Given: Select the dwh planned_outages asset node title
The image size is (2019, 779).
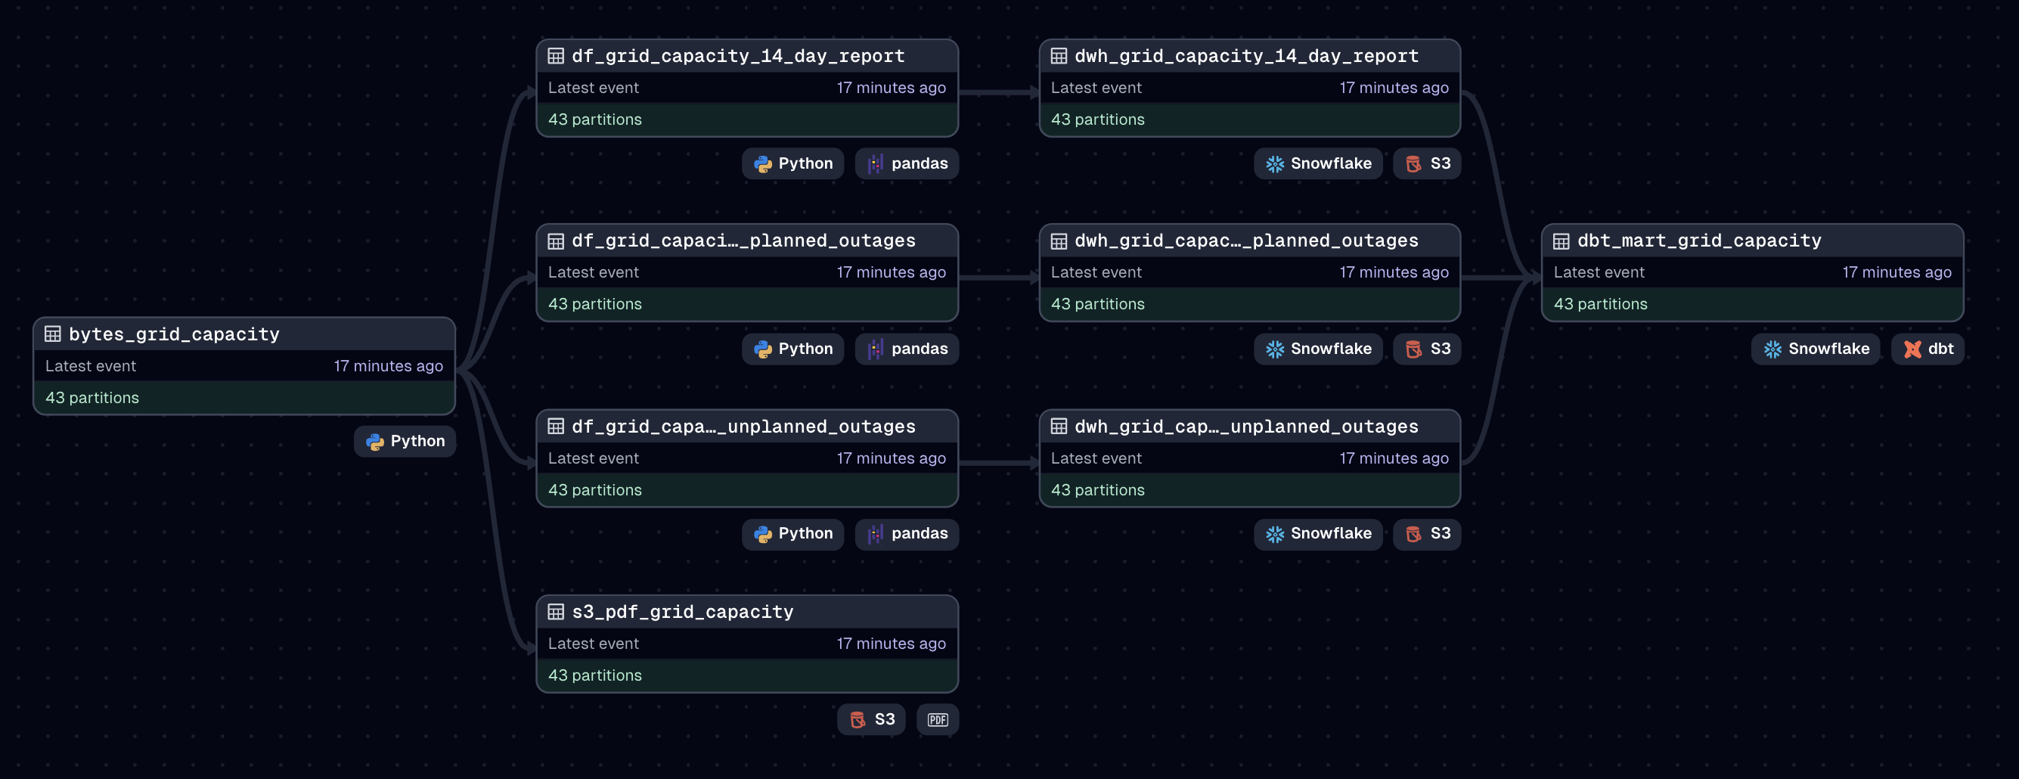Looking at the screenshot, I should (1245, 241).
